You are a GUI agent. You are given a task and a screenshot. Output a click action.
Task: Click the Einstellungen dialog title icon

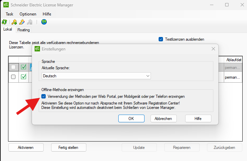coord(37,49)
